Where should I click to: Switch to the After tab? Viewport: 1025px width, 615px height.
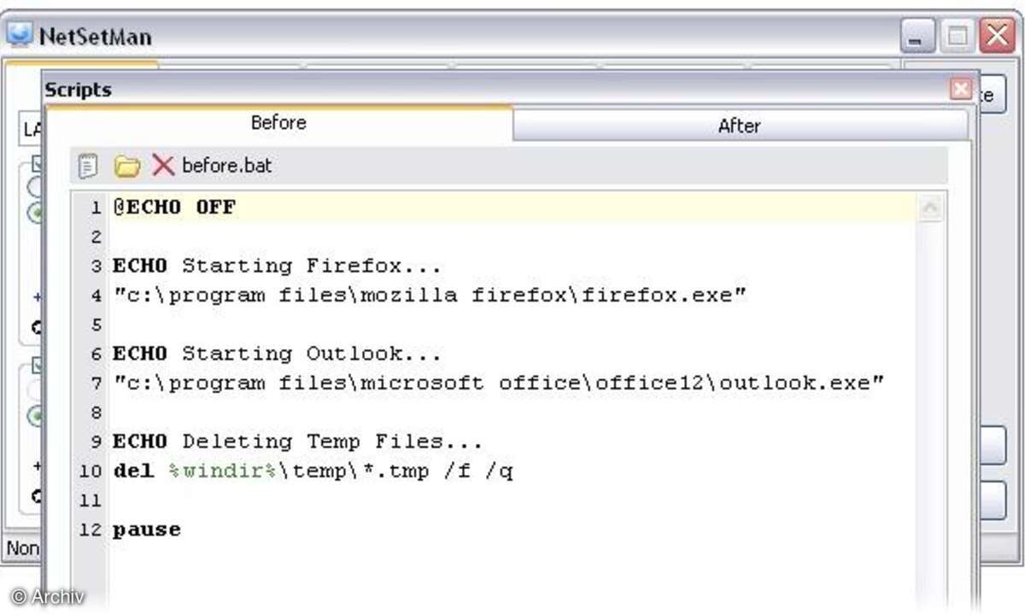coord(740,126)
